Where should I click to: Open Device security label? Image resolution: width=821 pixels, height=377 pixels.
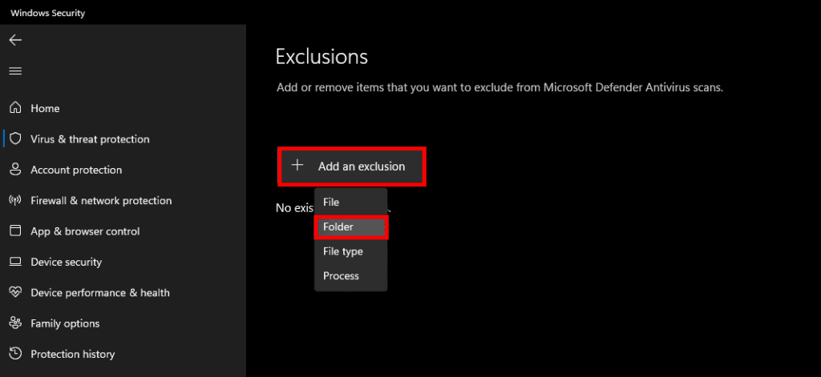(x=67, y=262)
